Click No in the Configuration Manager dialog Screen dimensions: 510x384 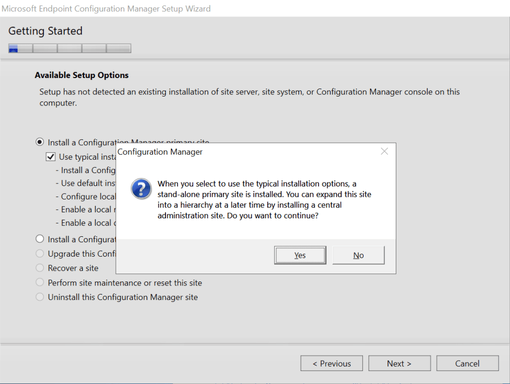pyautogui.click(x=358, y=255)
